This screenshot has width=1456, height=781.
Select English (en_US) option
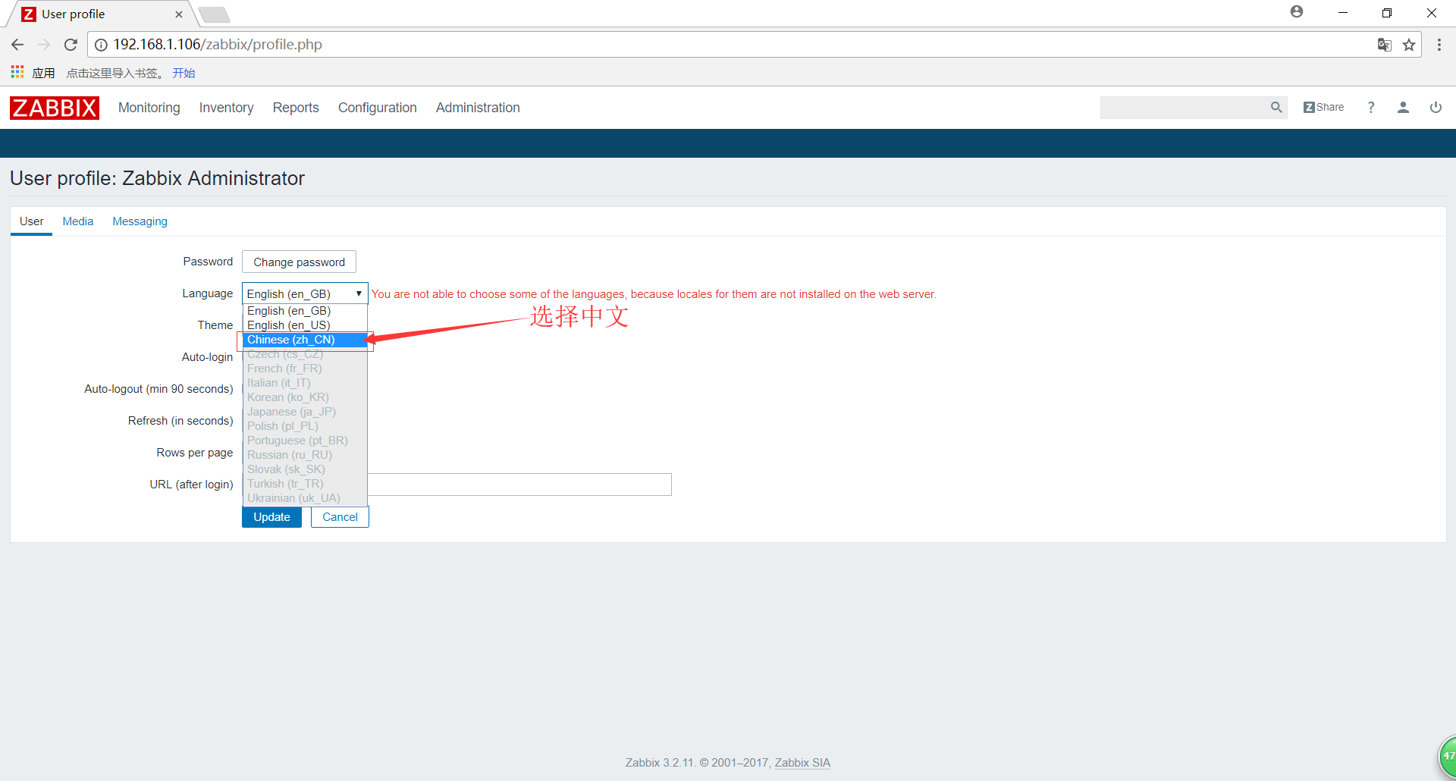[305, 325]
